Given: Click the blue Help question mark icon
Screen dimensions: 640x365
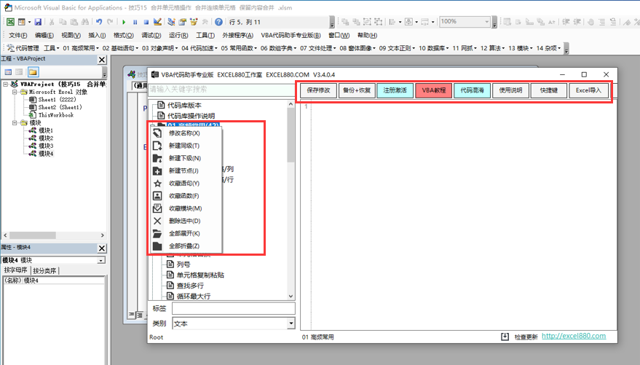Looking at the screenshot, I should coord(218,22).
